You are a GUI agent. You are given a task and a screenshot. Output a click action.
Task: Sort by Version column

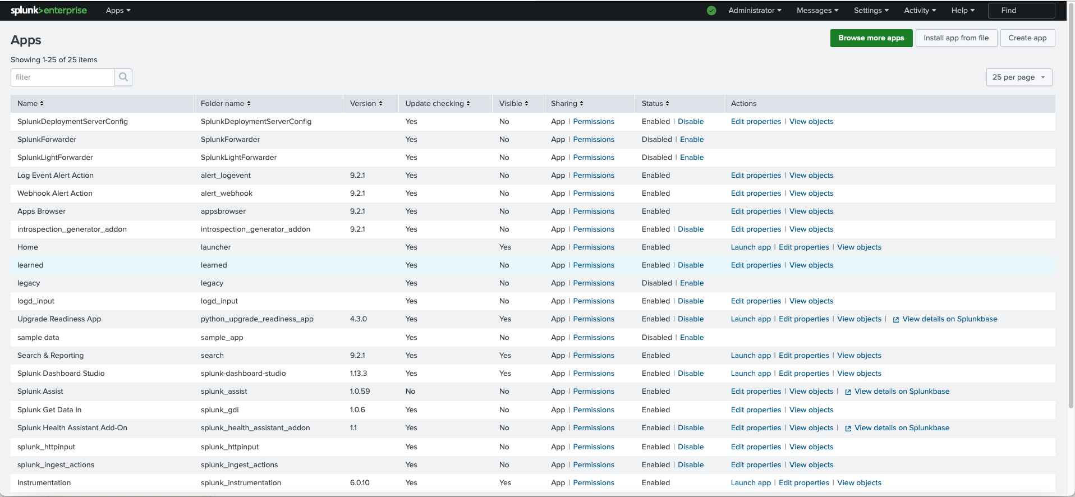[366, 104]
